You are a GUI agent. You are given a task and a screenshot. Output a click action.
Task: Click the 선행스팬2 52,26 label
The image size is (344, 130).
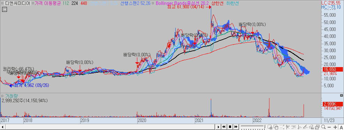coord(135,3)
